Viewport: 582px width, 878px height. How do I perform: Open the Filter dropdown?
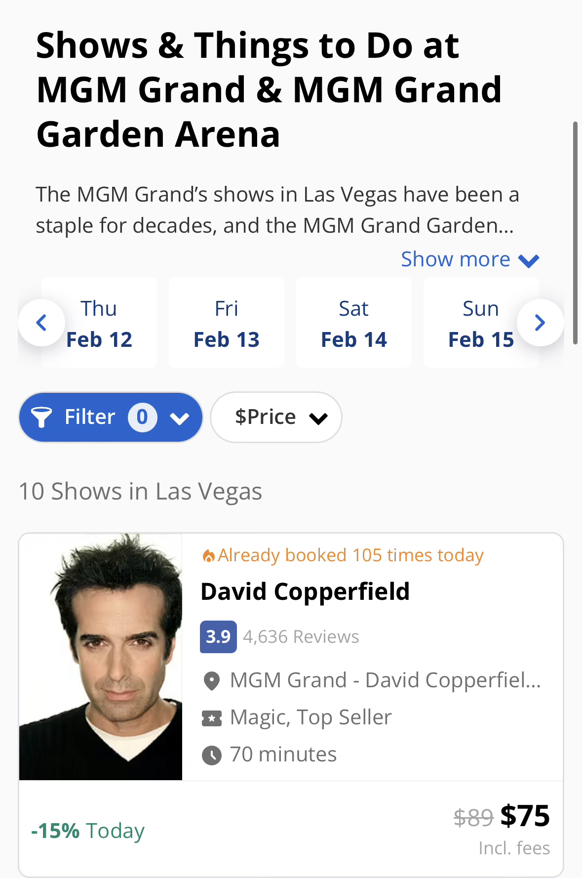tap(111, 417)
